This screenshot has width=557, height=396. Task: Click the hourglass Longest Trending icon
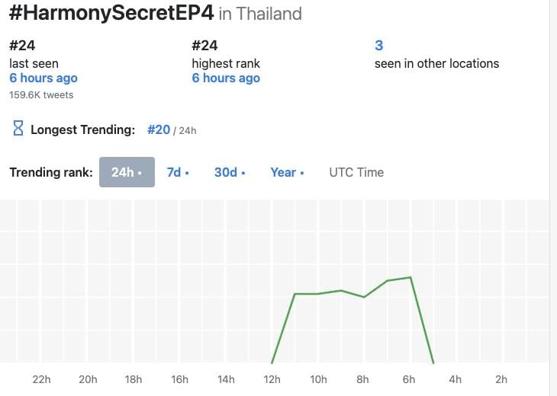[18, 128]
